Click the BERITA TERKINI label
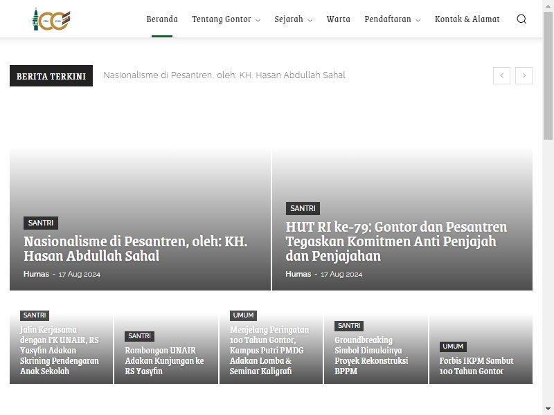This screenshot has height=415, width=554. tap(51, 76)
